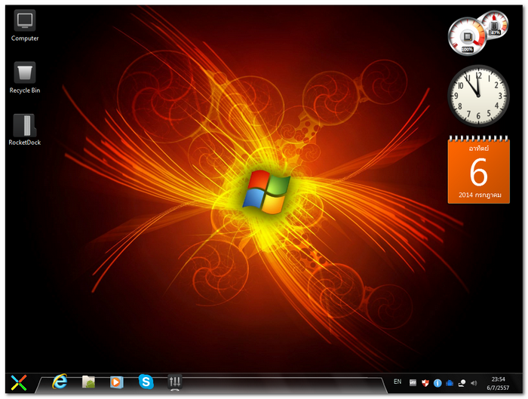Open Windows Media Player from taskbar
528x399 pixels.
point(116,382)
